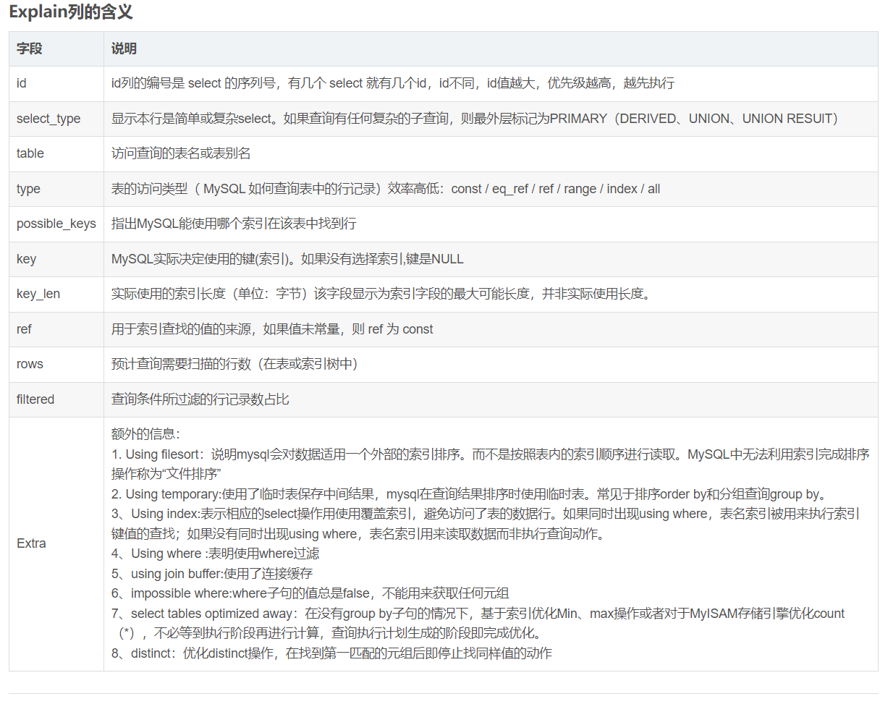Click the description '指出MySQL能使用哪个索引在该表中找到行'

(234, 224)
